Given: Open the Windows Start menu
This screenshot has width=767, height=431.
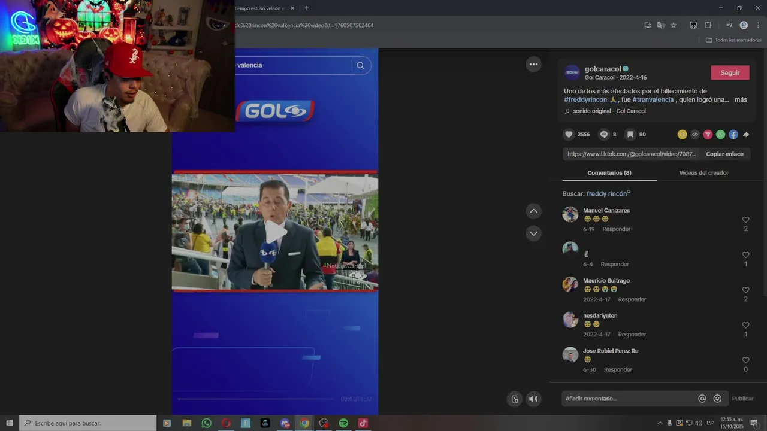Looking at the screenshot, I should click(x=10, y=423).
